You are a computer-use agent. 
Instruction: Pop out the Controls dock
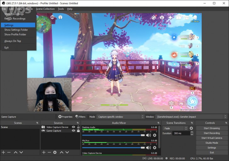226,123
